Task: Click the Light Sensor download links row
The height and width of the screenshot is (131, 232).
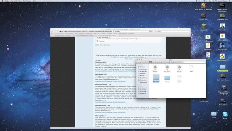Action: 110,81
